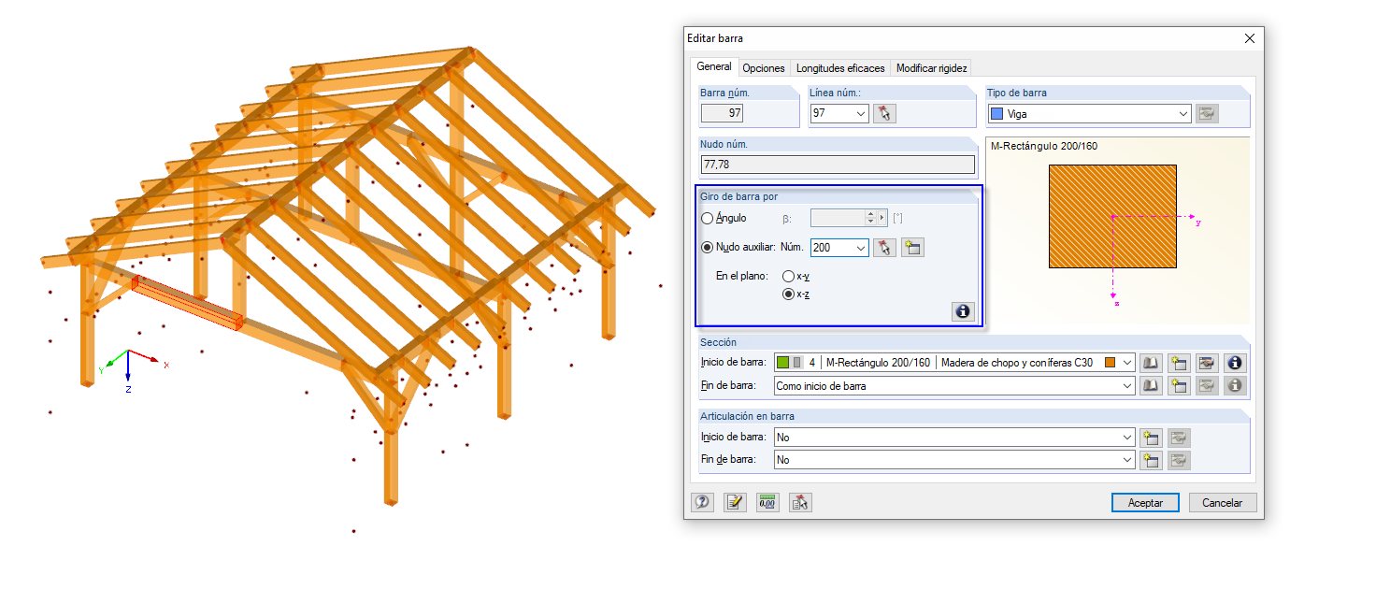Click the comment edit icon at dialog bottom left
The image size is (1376, 589).
[735, 502]
